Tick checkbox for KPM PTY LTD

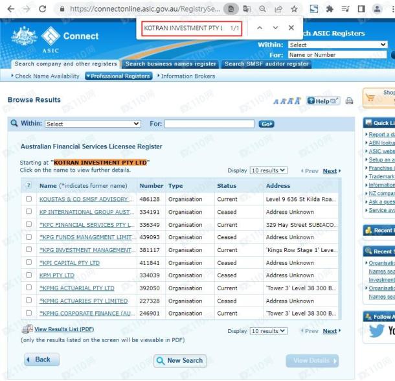28,275
